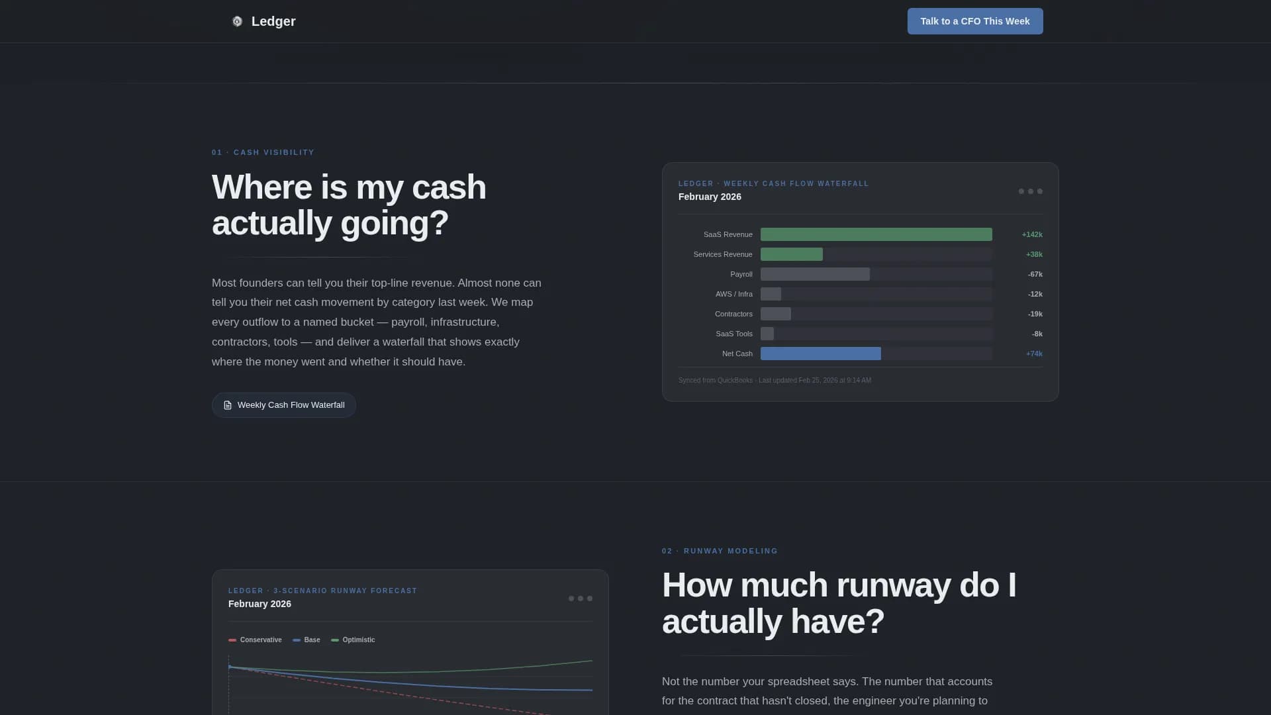This screenshot has width=1271, height=715.
Task: Click the middle dot icon on the runway forecast card
Action: (x=581, y=598)
